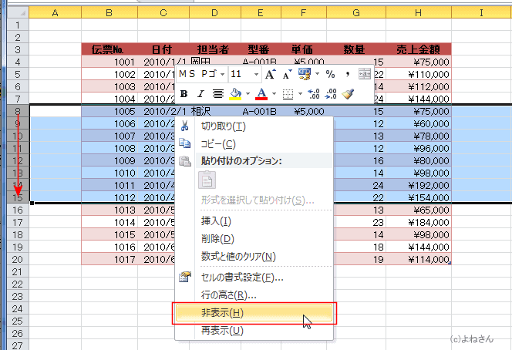This screenshot has width=512, height=350.
Task: Select row 20 header
Action: pyautogui.click(x=18, y=259)
